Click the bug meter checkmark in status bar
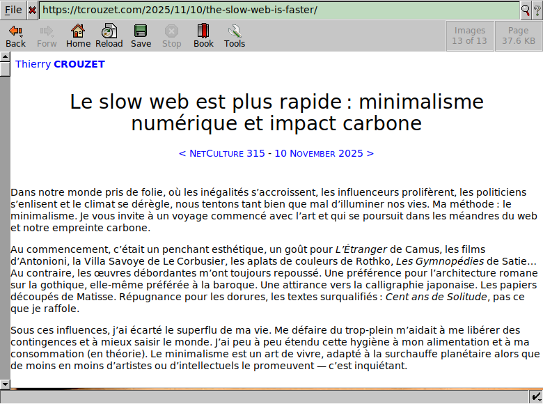 tap(536, 396)
